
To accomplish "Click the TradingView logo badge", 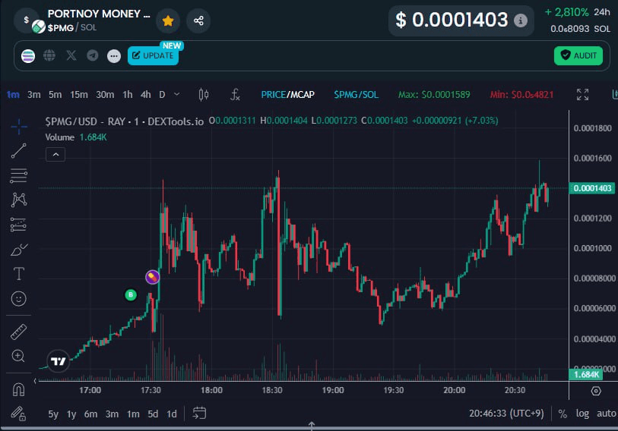I will tap(59, 360).
